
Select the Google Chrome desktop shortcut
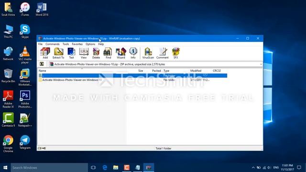8,144
